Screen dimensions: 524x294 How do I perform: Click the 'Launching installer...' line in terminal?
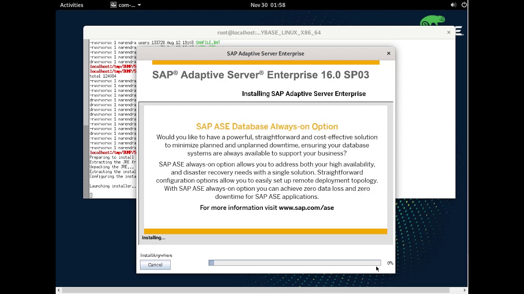coord(113,186)
